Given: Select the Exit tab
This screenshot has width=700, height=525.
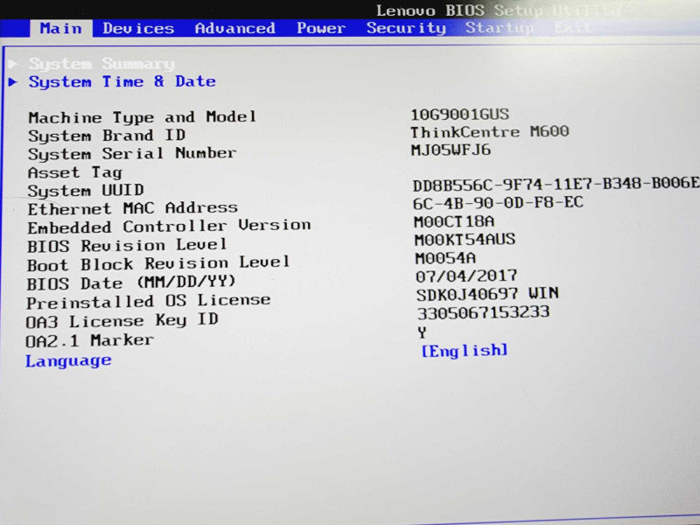Looking at the screenshot, I should [x=573, y=28].
